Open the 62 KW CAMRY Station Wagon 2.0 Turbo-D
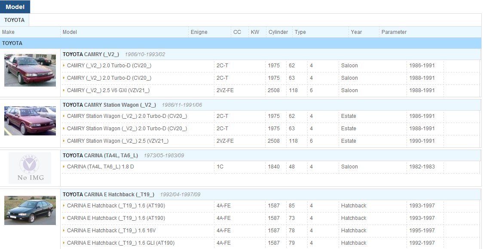483x249 pixels. (x=127, y=116)
